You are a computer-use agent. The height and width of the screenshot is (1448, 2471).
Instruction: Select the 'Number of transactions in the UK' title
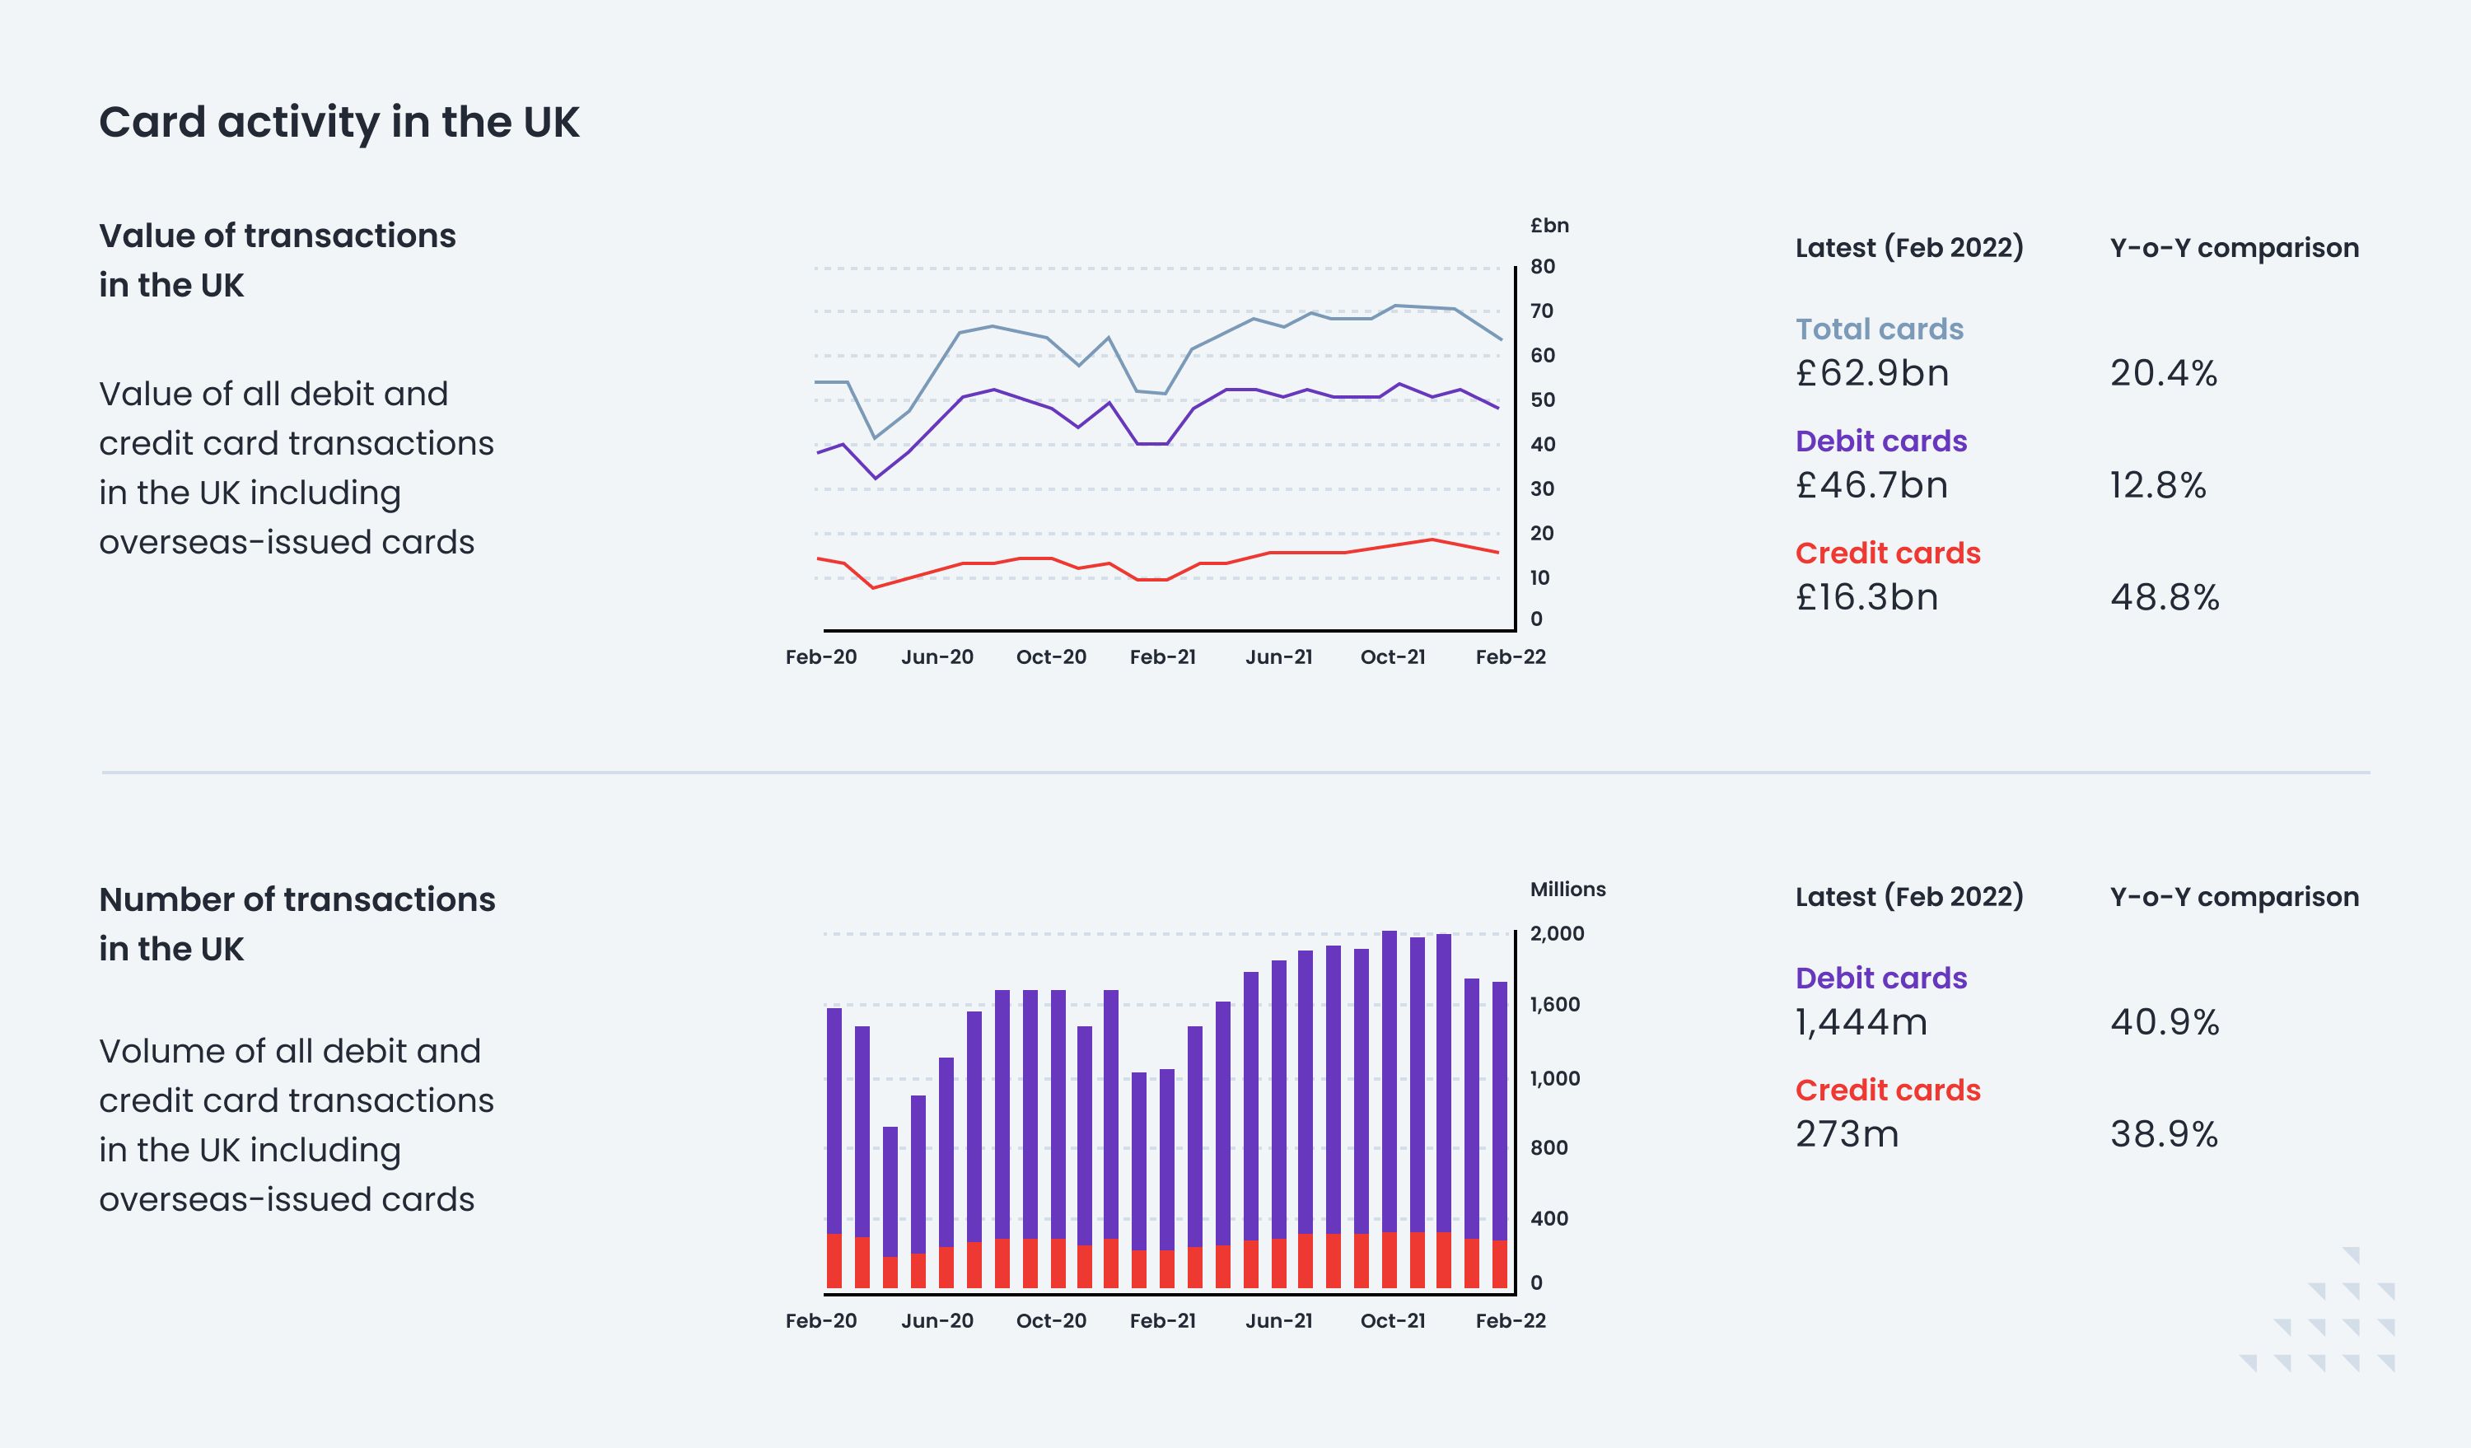[x=297, y=923]
